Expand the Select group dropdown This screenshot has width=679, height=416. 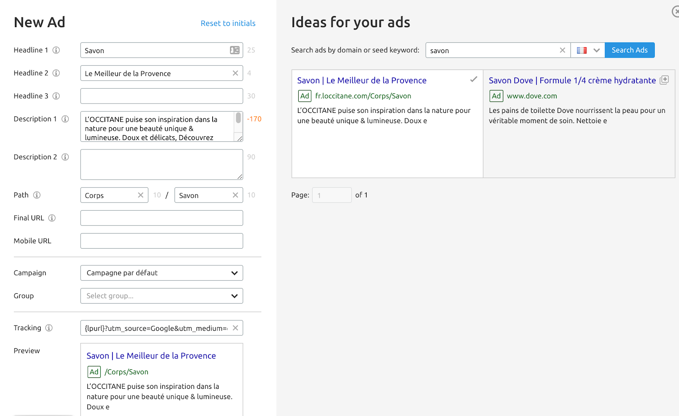pos(162,296)
